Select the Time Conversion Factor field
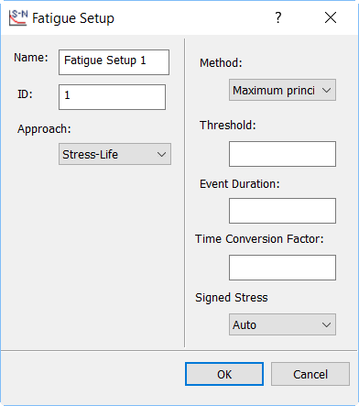359x406 pixels. coord(282,268)
